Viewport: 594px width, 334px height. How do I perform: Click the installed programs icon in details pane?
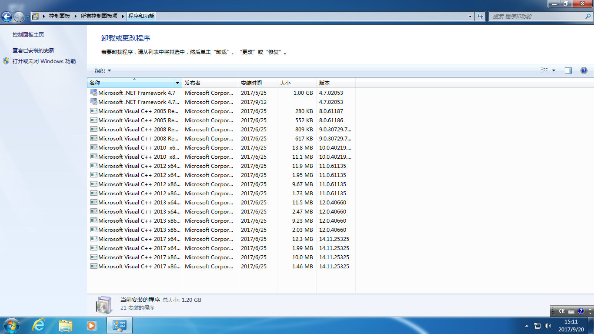coord(104,304)
